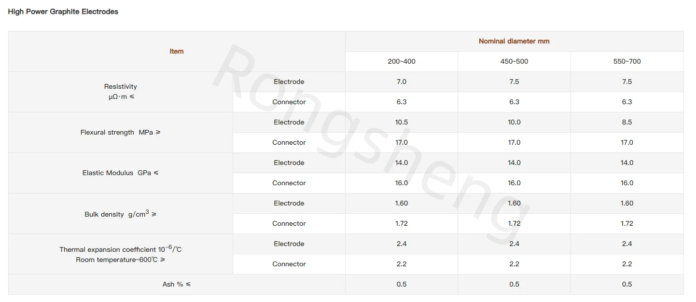This screenshot has width=696, height=302.
Task: Click the Ash % row label
Action: pos(177,284)
